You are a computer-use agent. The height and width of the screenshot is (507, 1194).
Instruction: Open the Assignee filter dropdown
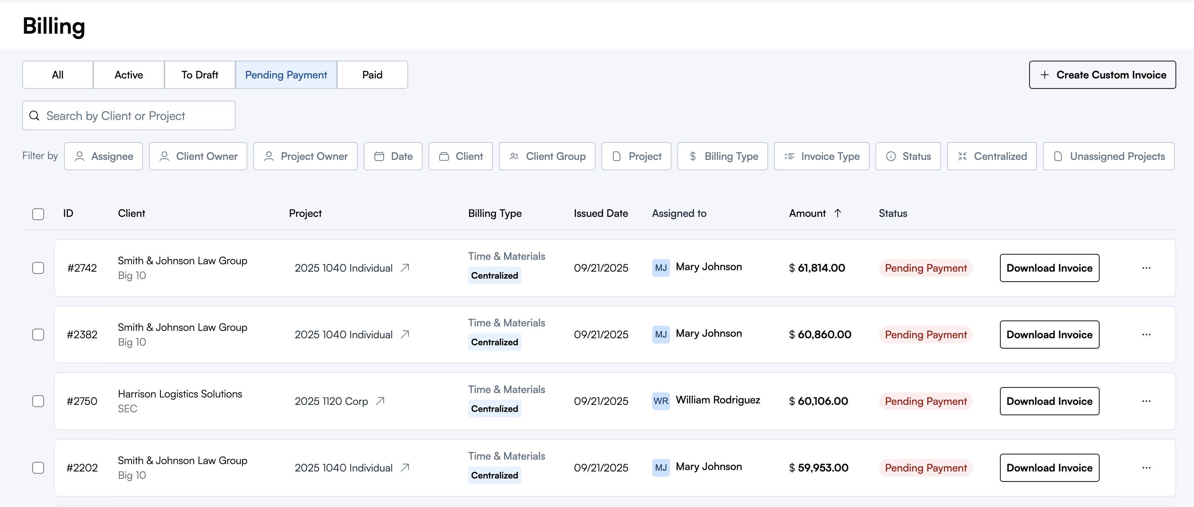coord(103,157)
